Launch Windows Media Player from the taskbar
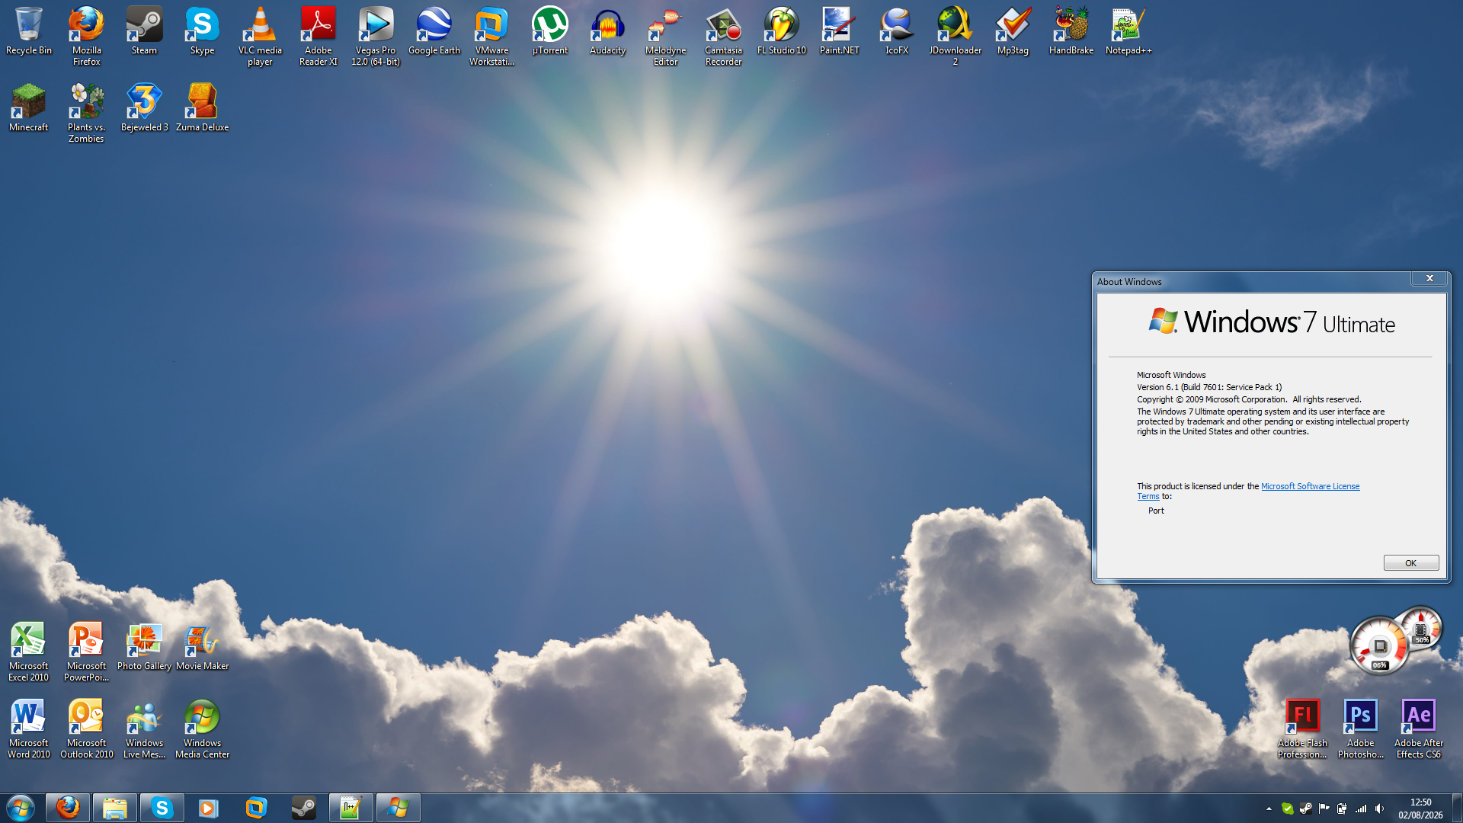Screen dimensions: 1463x823 [x=208, y=808]
